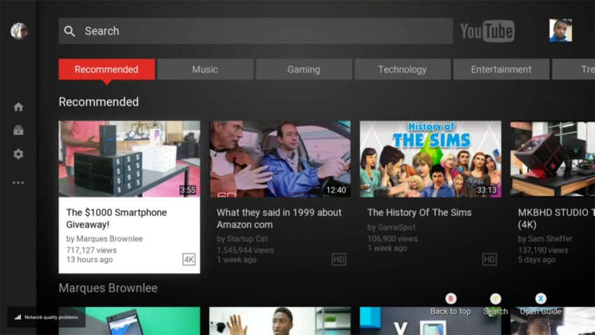Click the '5 days ago' text
This screenshot has height=335, width=595.
point(537,259)
